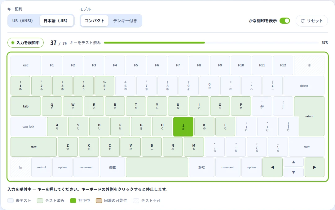This screenshot has width=335, height=210.
Task: Click the left arrow key
Action: click(x=272, y=167)
